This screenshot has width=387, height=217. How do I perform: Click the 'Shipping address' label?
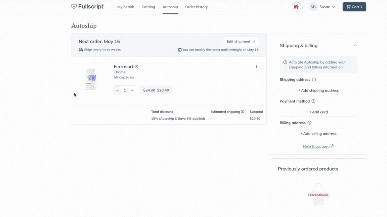[295, 79]
